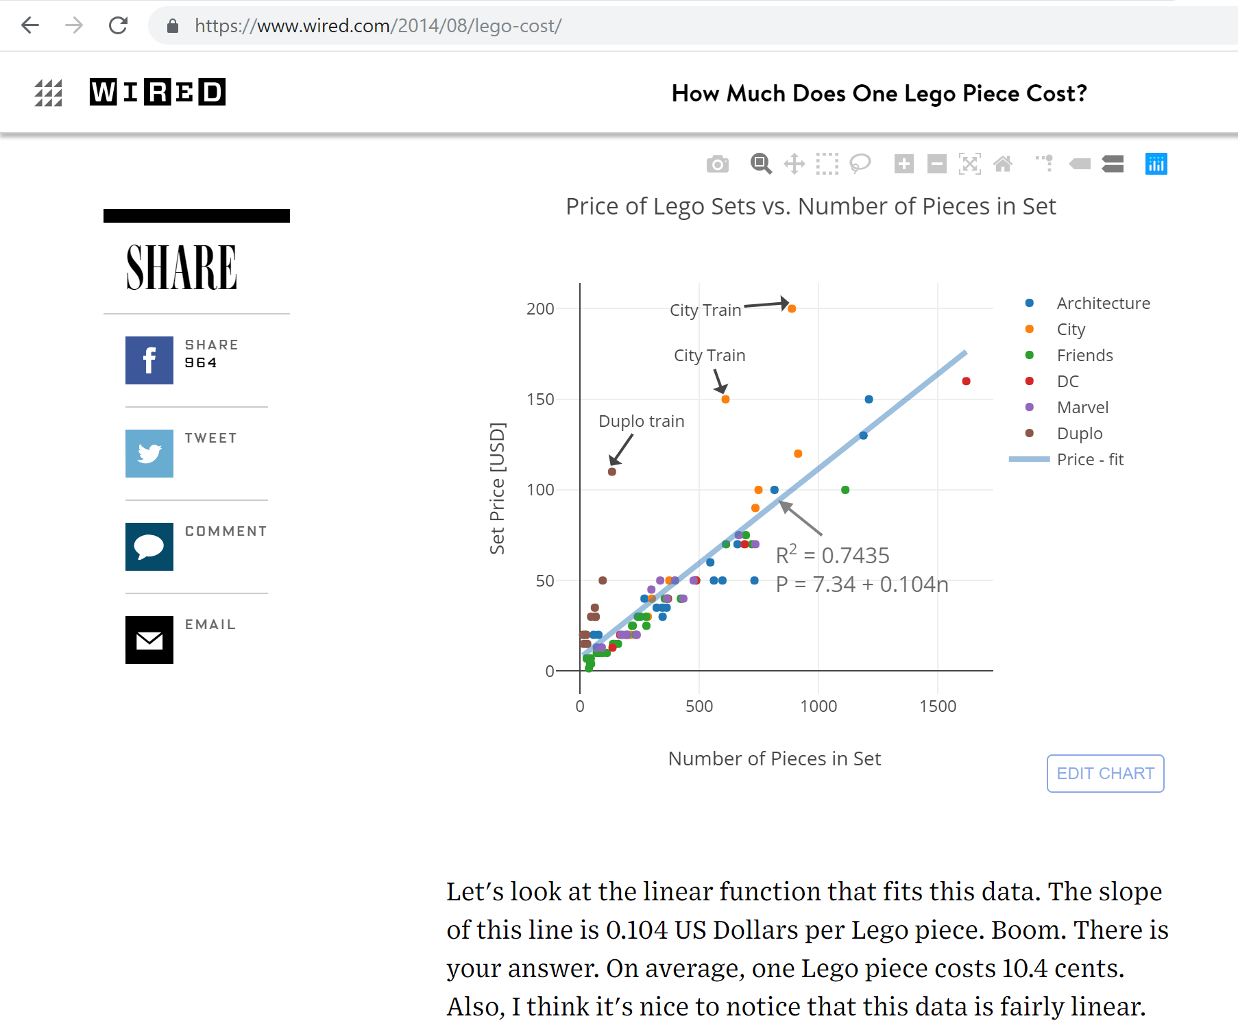Viewport: 1238px width, 1036px height.
Task: Open the WIRED sections grid menu
Action: [x=48, y=92]
